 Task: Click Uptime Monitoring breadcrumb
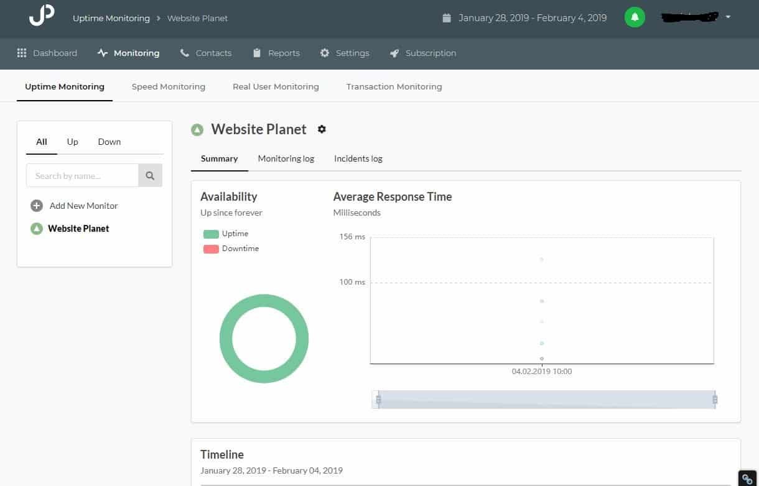tap(111, 18)
